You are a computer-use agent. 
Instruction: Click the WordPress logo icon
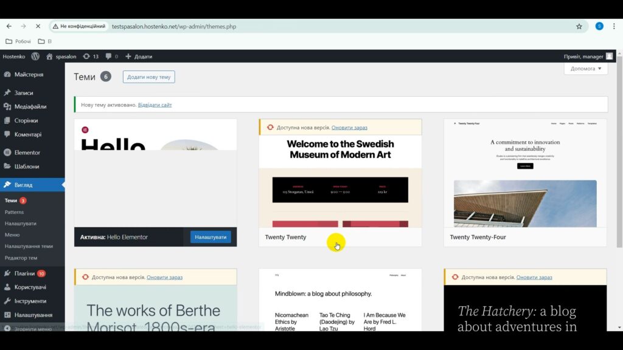point(35,57)
